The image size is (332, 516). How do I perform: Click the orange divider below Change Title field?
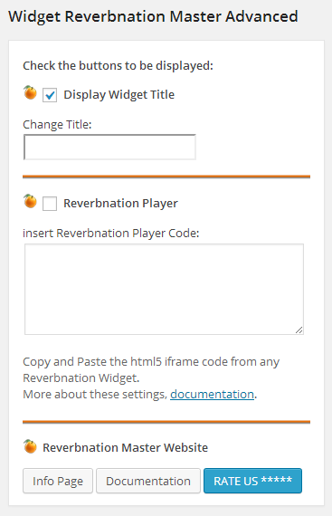point(166,177)
